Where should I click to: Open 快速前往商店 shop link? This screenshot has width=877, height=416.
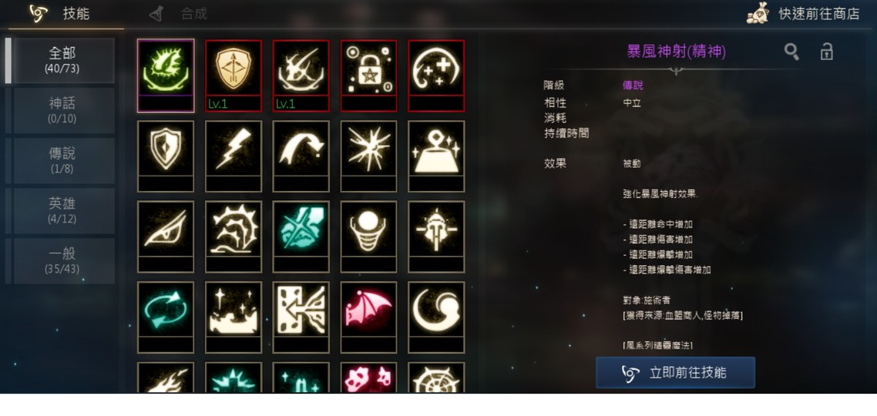coord(804,14)
